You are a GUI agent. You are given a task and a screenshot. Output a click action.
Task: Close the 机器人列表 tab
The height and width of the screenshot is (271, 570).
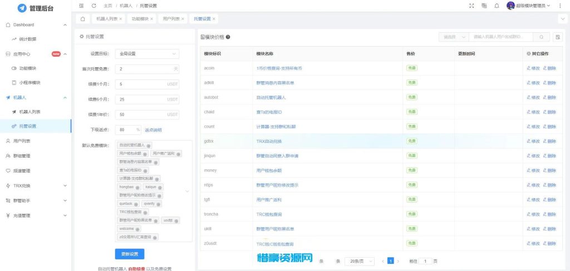(121, 19)
